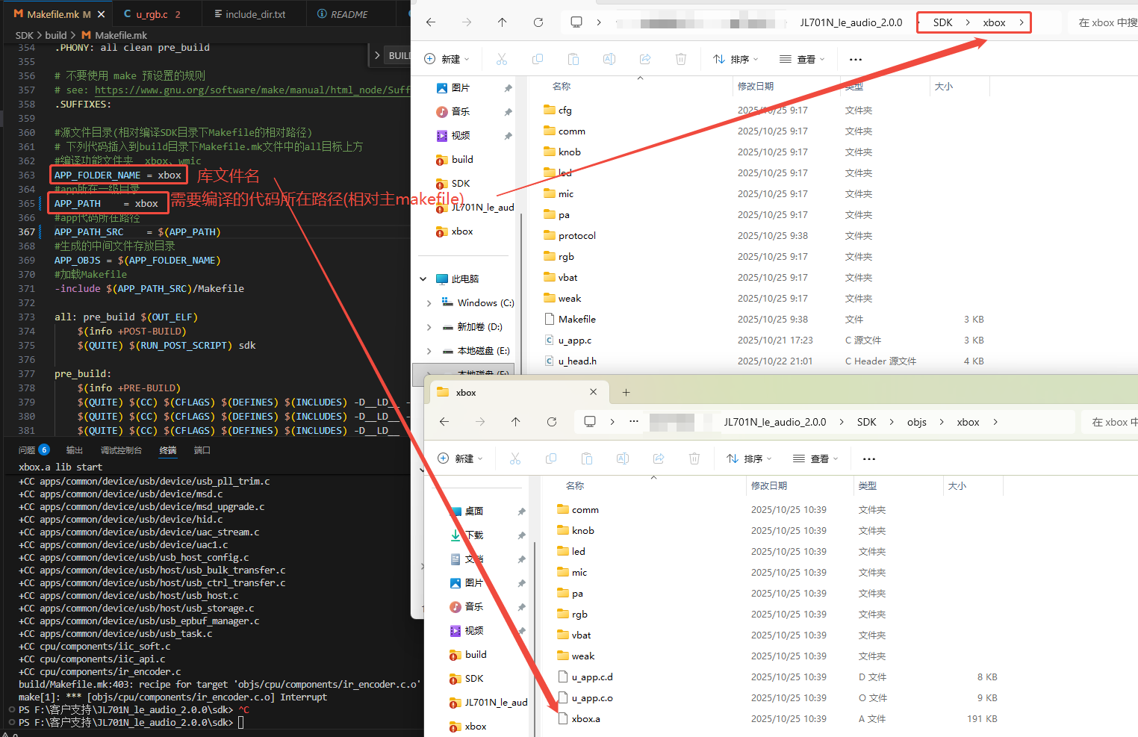Select the Makefile file in the upper Explorer window
The height and width of the screenshot is (737, 1138).
[x=577, y=320]
